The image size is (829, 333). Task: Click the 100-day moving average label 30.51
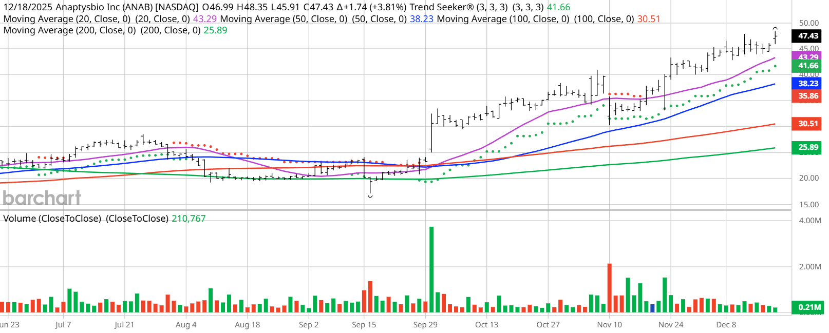807,124
